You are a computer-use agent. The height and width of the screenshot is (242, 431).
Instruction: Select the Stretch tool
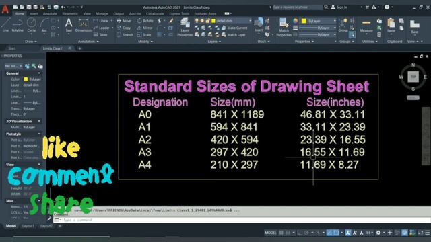(x=125, y=35)
